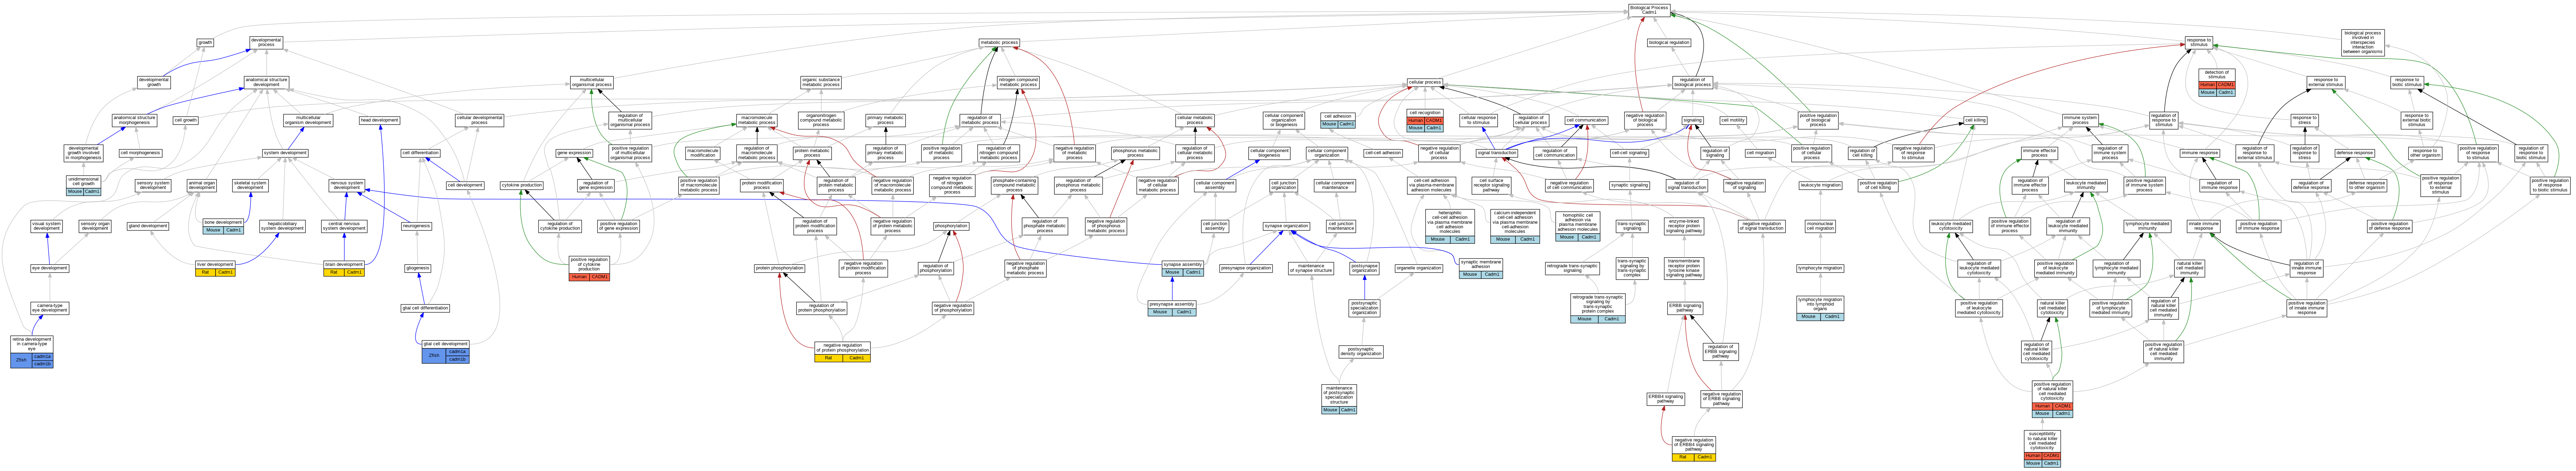Click the 'biological regulation' node
The height and width of the screenshot is (471, 2576).
(x=1669, y=43)
